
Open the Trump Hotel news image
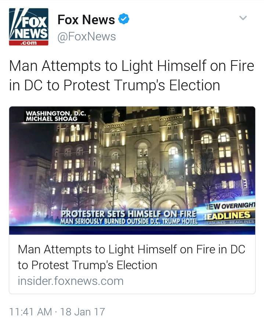point(132,170)
